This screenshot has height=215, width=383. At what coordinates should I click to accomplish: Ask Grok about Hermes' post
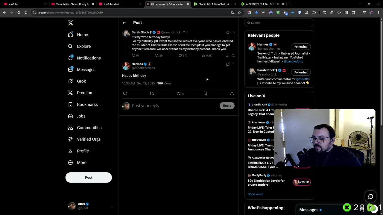(x=228, y=64)
